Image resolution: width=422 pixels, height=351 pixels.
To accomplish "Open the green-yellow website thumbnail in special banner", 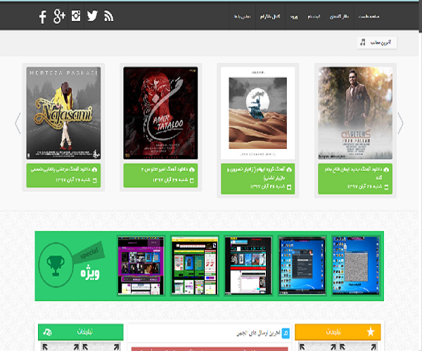I will pyautogui.click(x=195, y=265).
